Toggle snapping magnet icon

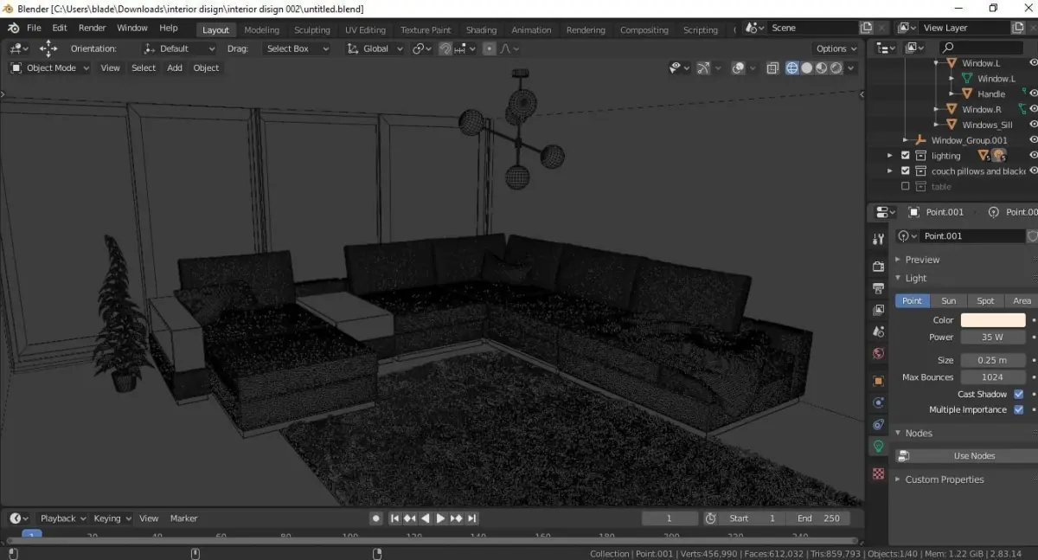click(445, 49)
